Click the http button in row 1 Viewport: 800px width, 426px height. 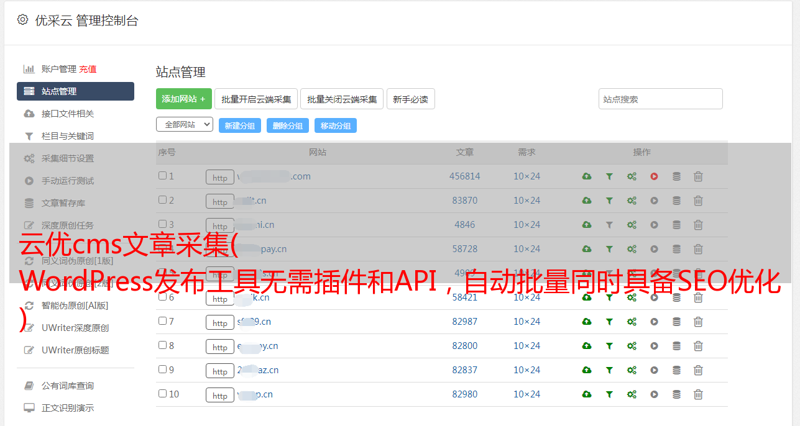tap(220, 177)
